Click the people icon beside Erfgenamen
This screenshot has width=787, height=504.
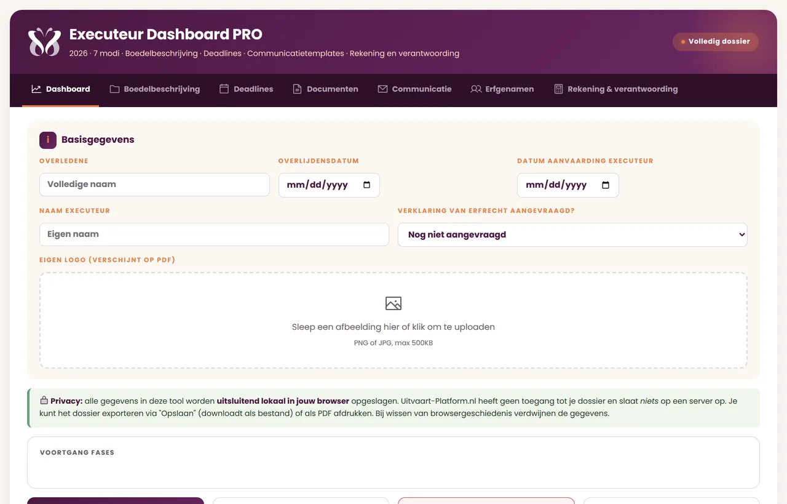(x=476, y=89)
